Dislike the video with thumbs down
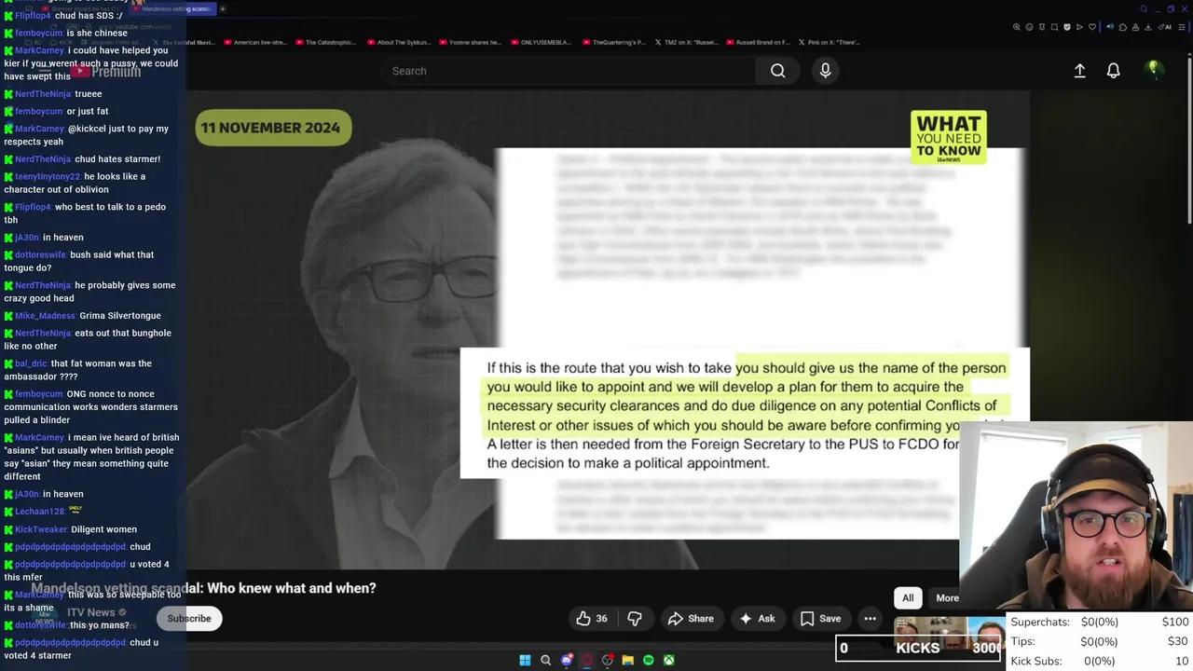1193x671 pixels. tap(635, 619)
